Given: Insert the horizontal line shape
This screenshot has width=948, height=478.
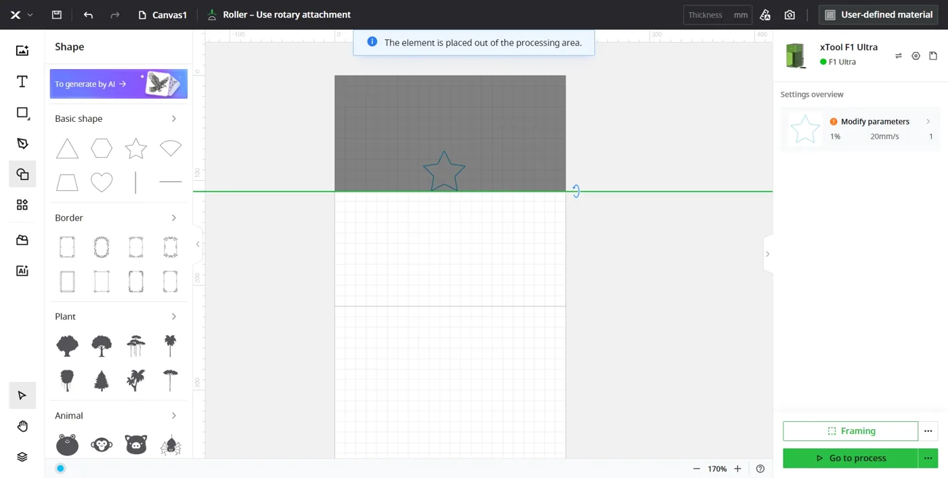Looking at the screenshot, I should tap(171, 182).
